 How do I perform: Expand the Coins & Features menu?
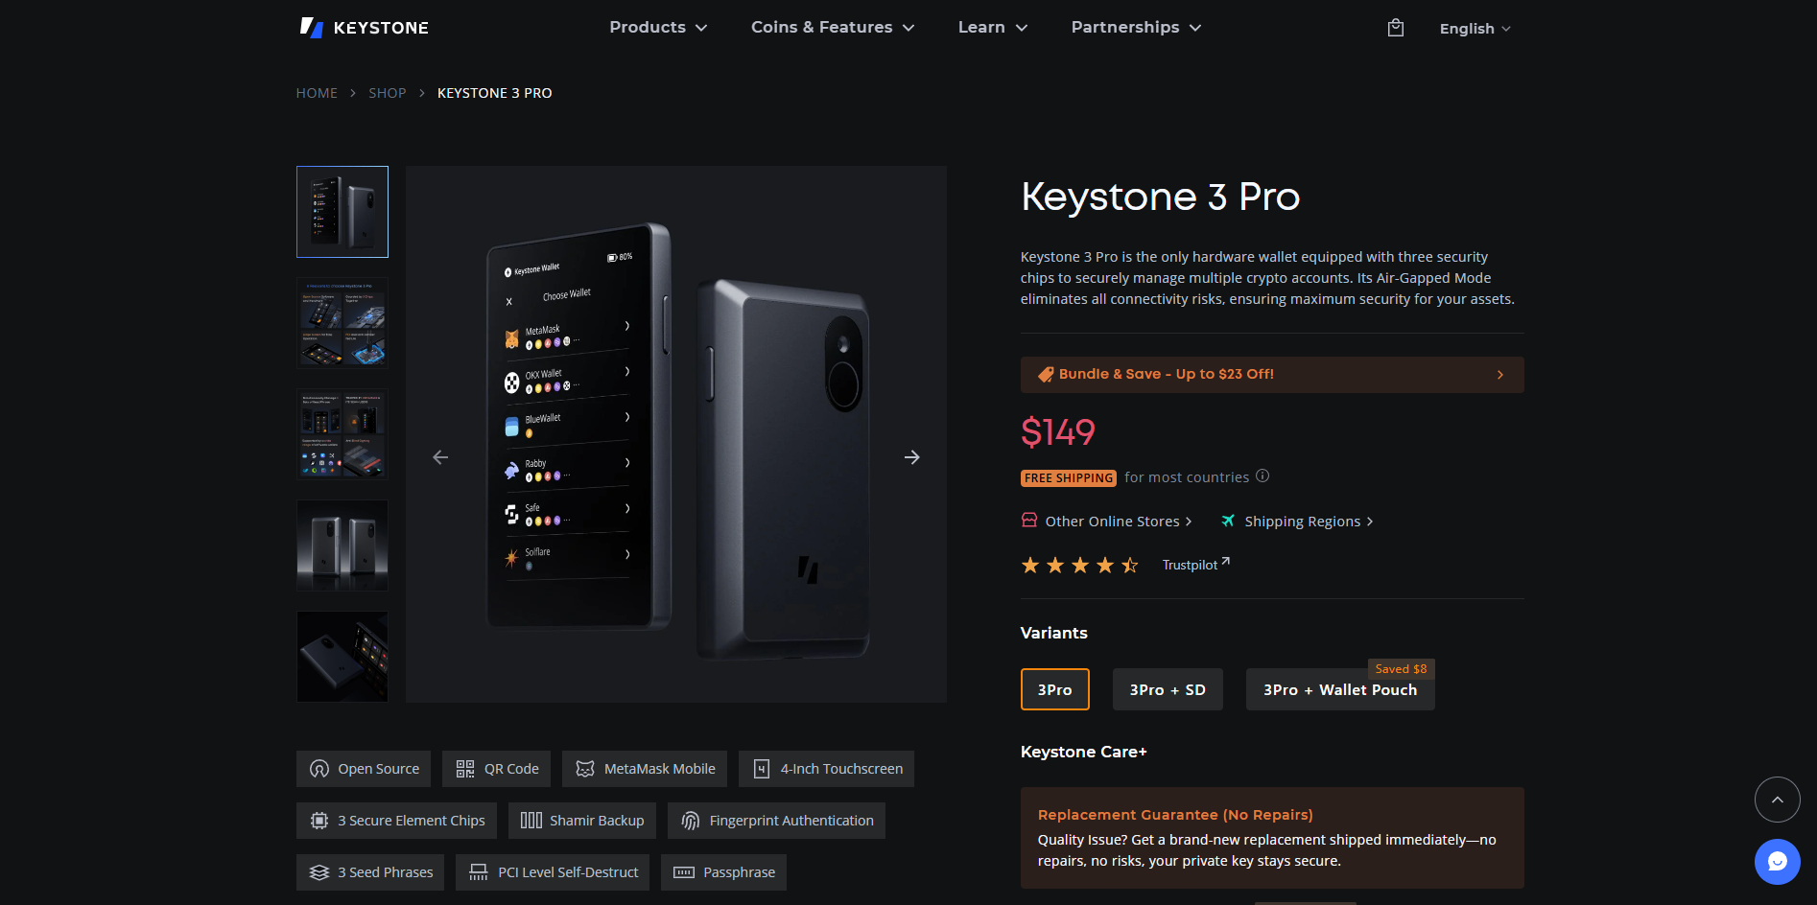click(831, 27)
